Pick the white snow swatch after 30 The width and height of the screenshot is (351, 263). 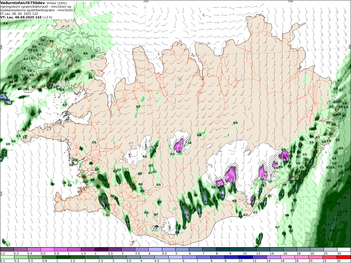[344, 250]
